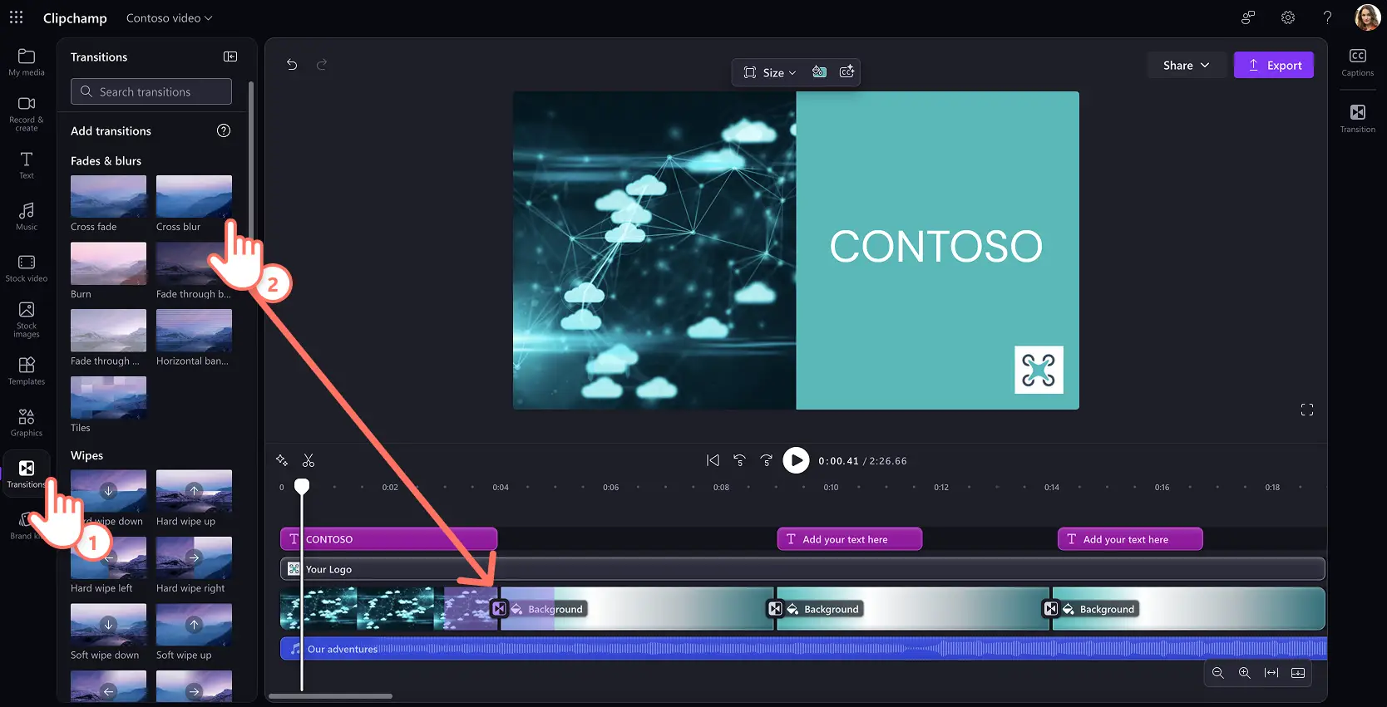Click the auto captions toolbar icon
The width and height of the screenshot is (1387, 707).
coord(847,72)
